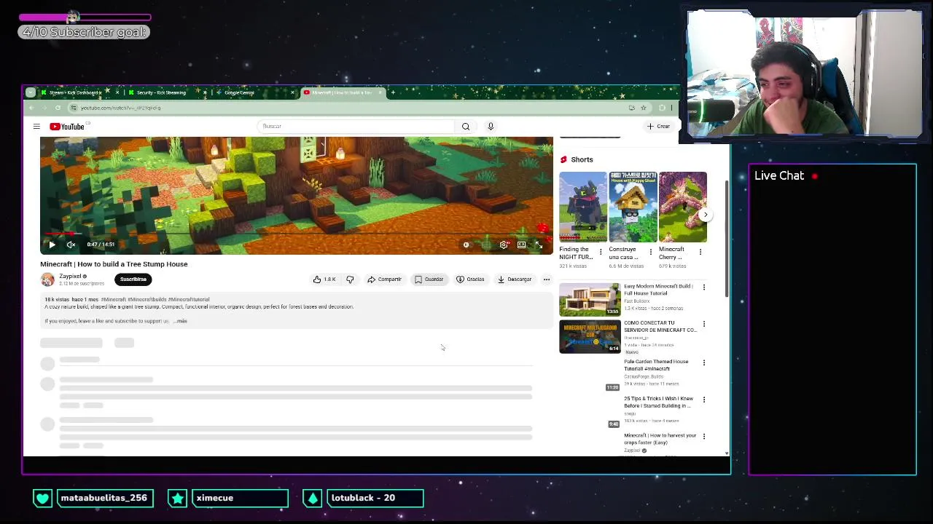The width and height of the screenshot is (933, 524).
Task: Toggle subtitles in the video player
Action: click(486, 245)
